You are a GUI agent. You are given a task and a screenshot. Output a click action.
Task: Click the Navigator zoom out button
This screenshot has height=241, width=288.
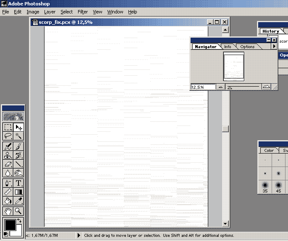click(x=221, y=87)
